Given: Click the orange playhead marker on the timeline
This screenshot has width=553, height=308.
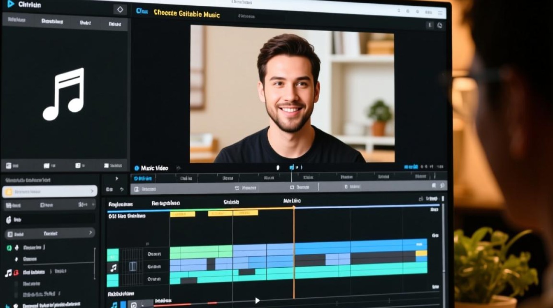Looking at the screenshot, I should point(294,207).
